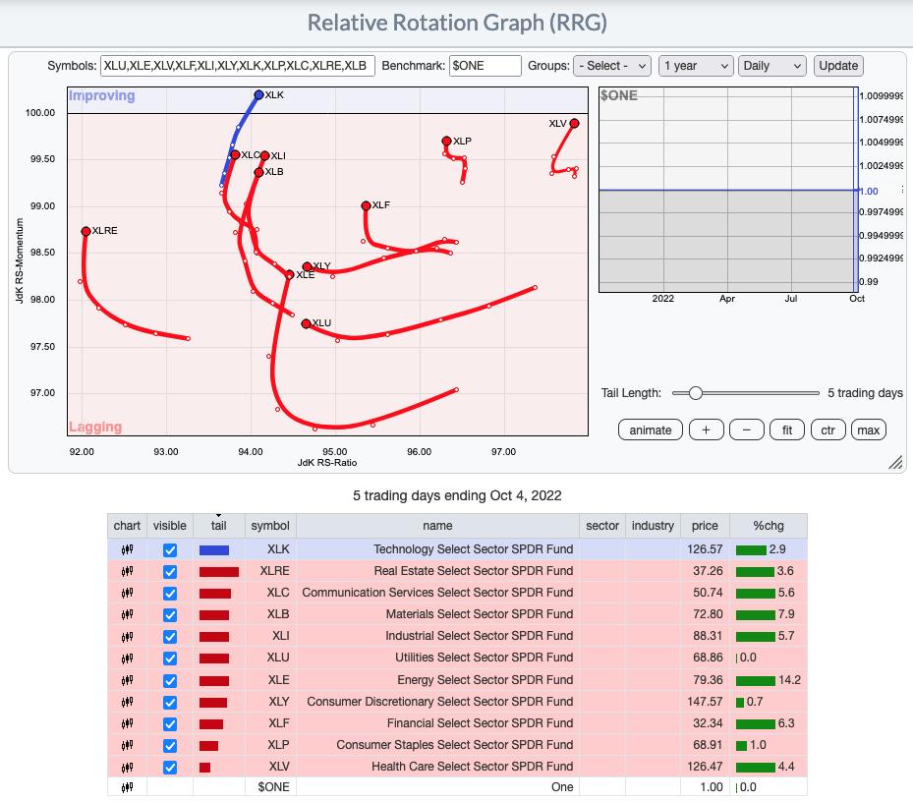
Task: Click the Update button
Action: click(838, 66)
